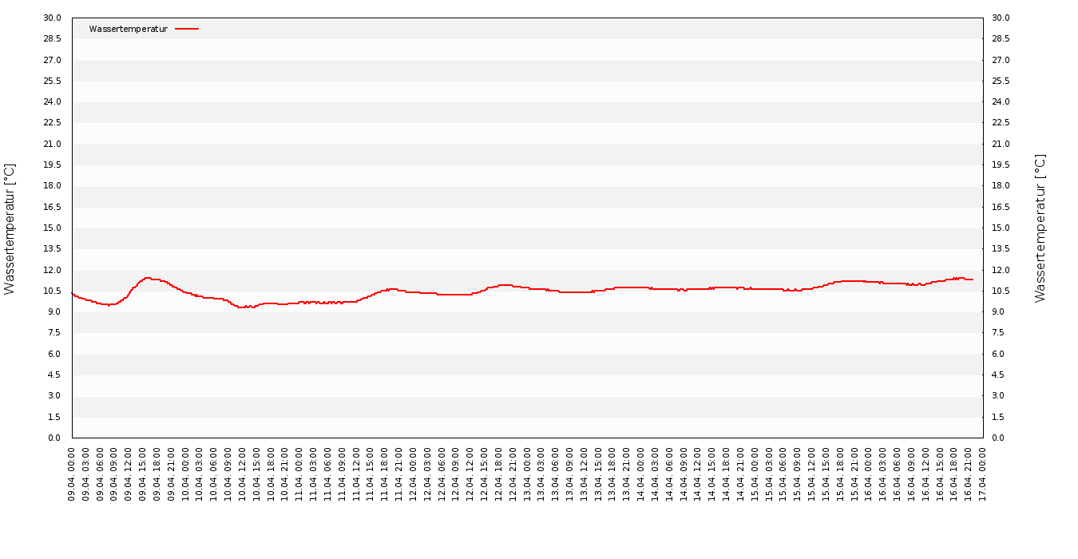Click the 12.04. 12:00 time label

tap(470, 474)
